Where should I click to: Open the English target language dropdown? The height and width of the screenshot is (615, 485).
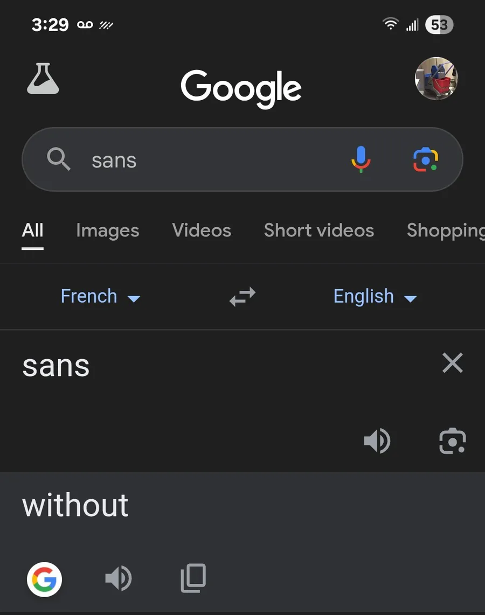click(375, 297)
